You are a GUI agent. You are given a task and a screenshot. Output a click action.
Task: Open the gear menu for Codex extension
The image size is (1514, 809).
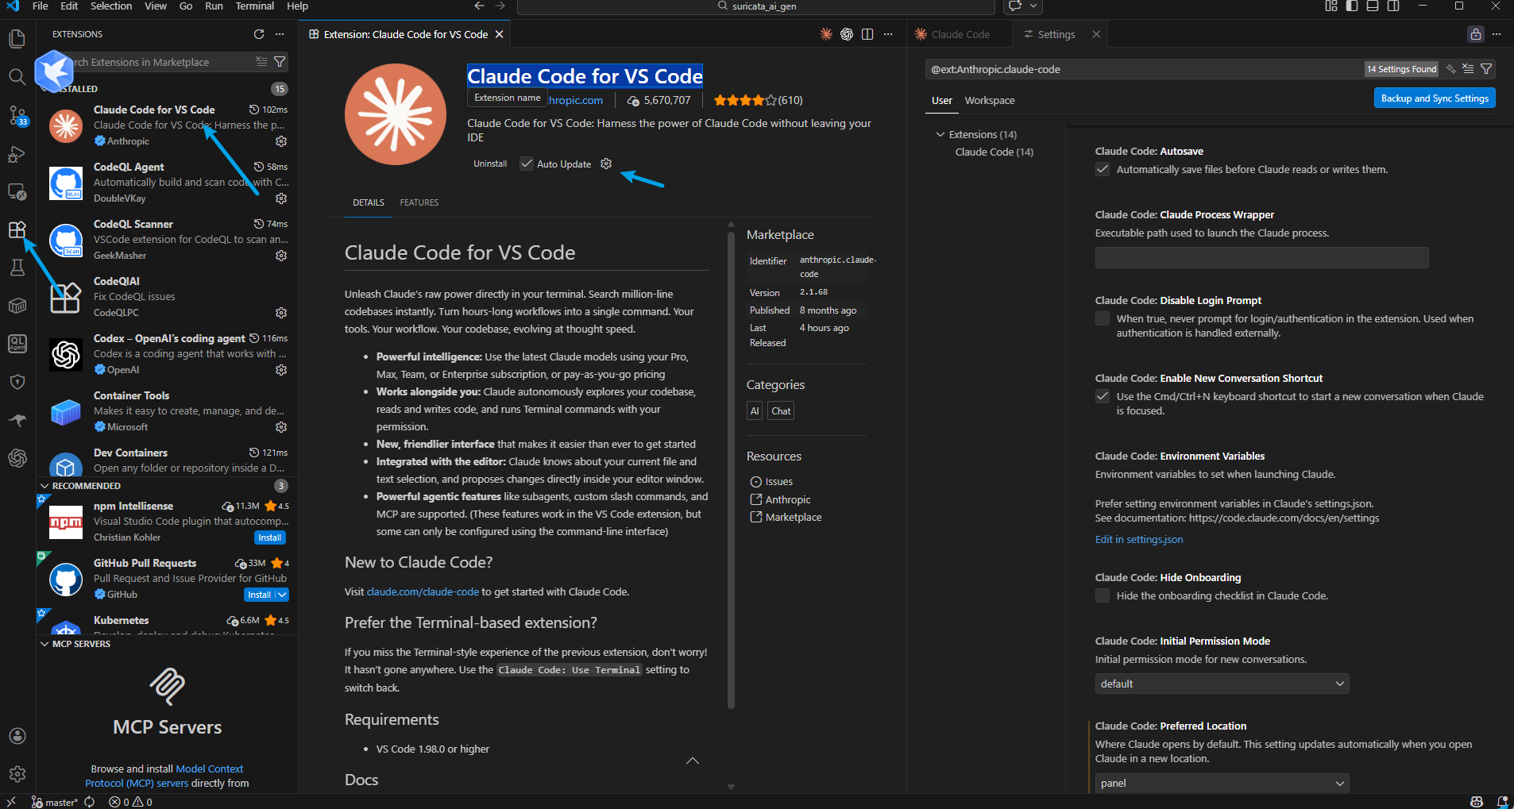(281, 370)
